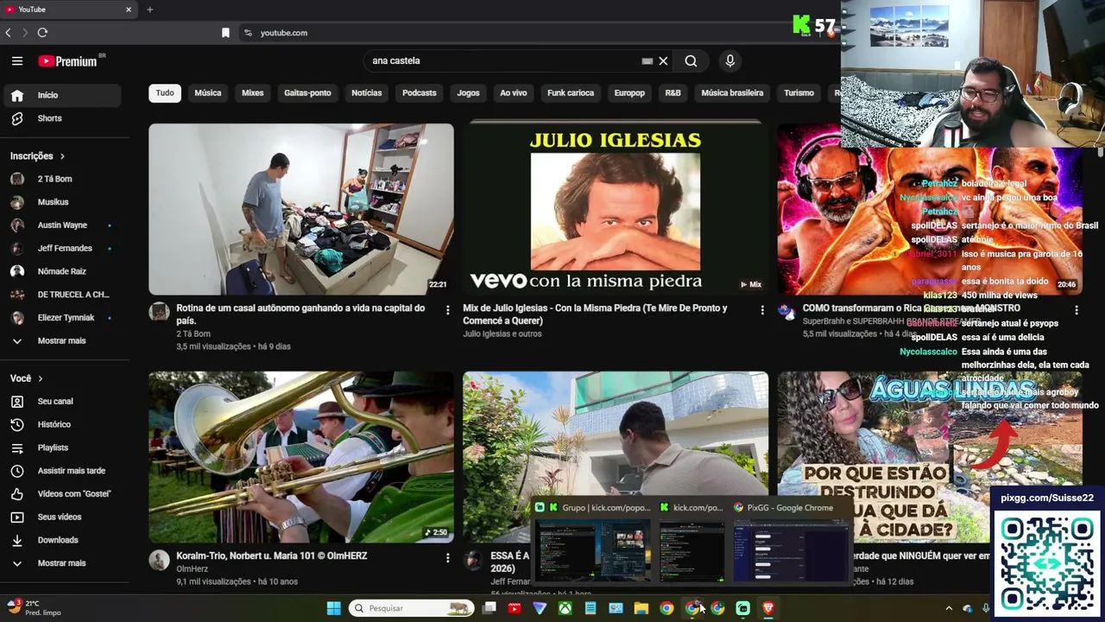The image size is (1105, 622).
Task: Open 2 Tá Bom channel avatar under video
Action: [159, 312]
